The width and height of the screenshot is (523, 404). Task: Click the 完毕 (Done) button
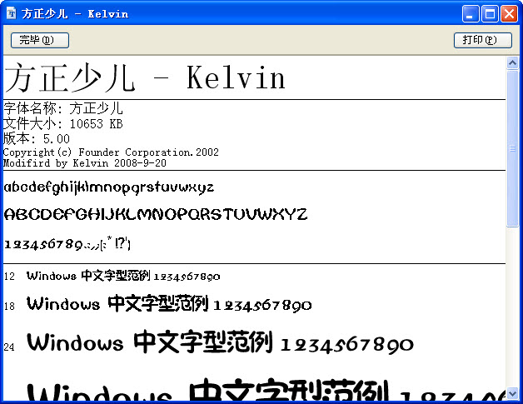pos(39,40)
